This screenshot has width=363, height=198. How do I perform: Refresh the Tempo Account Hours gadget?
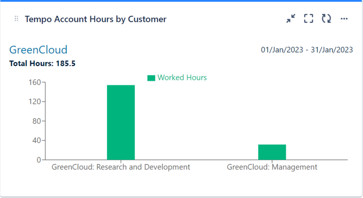point(326,19)
